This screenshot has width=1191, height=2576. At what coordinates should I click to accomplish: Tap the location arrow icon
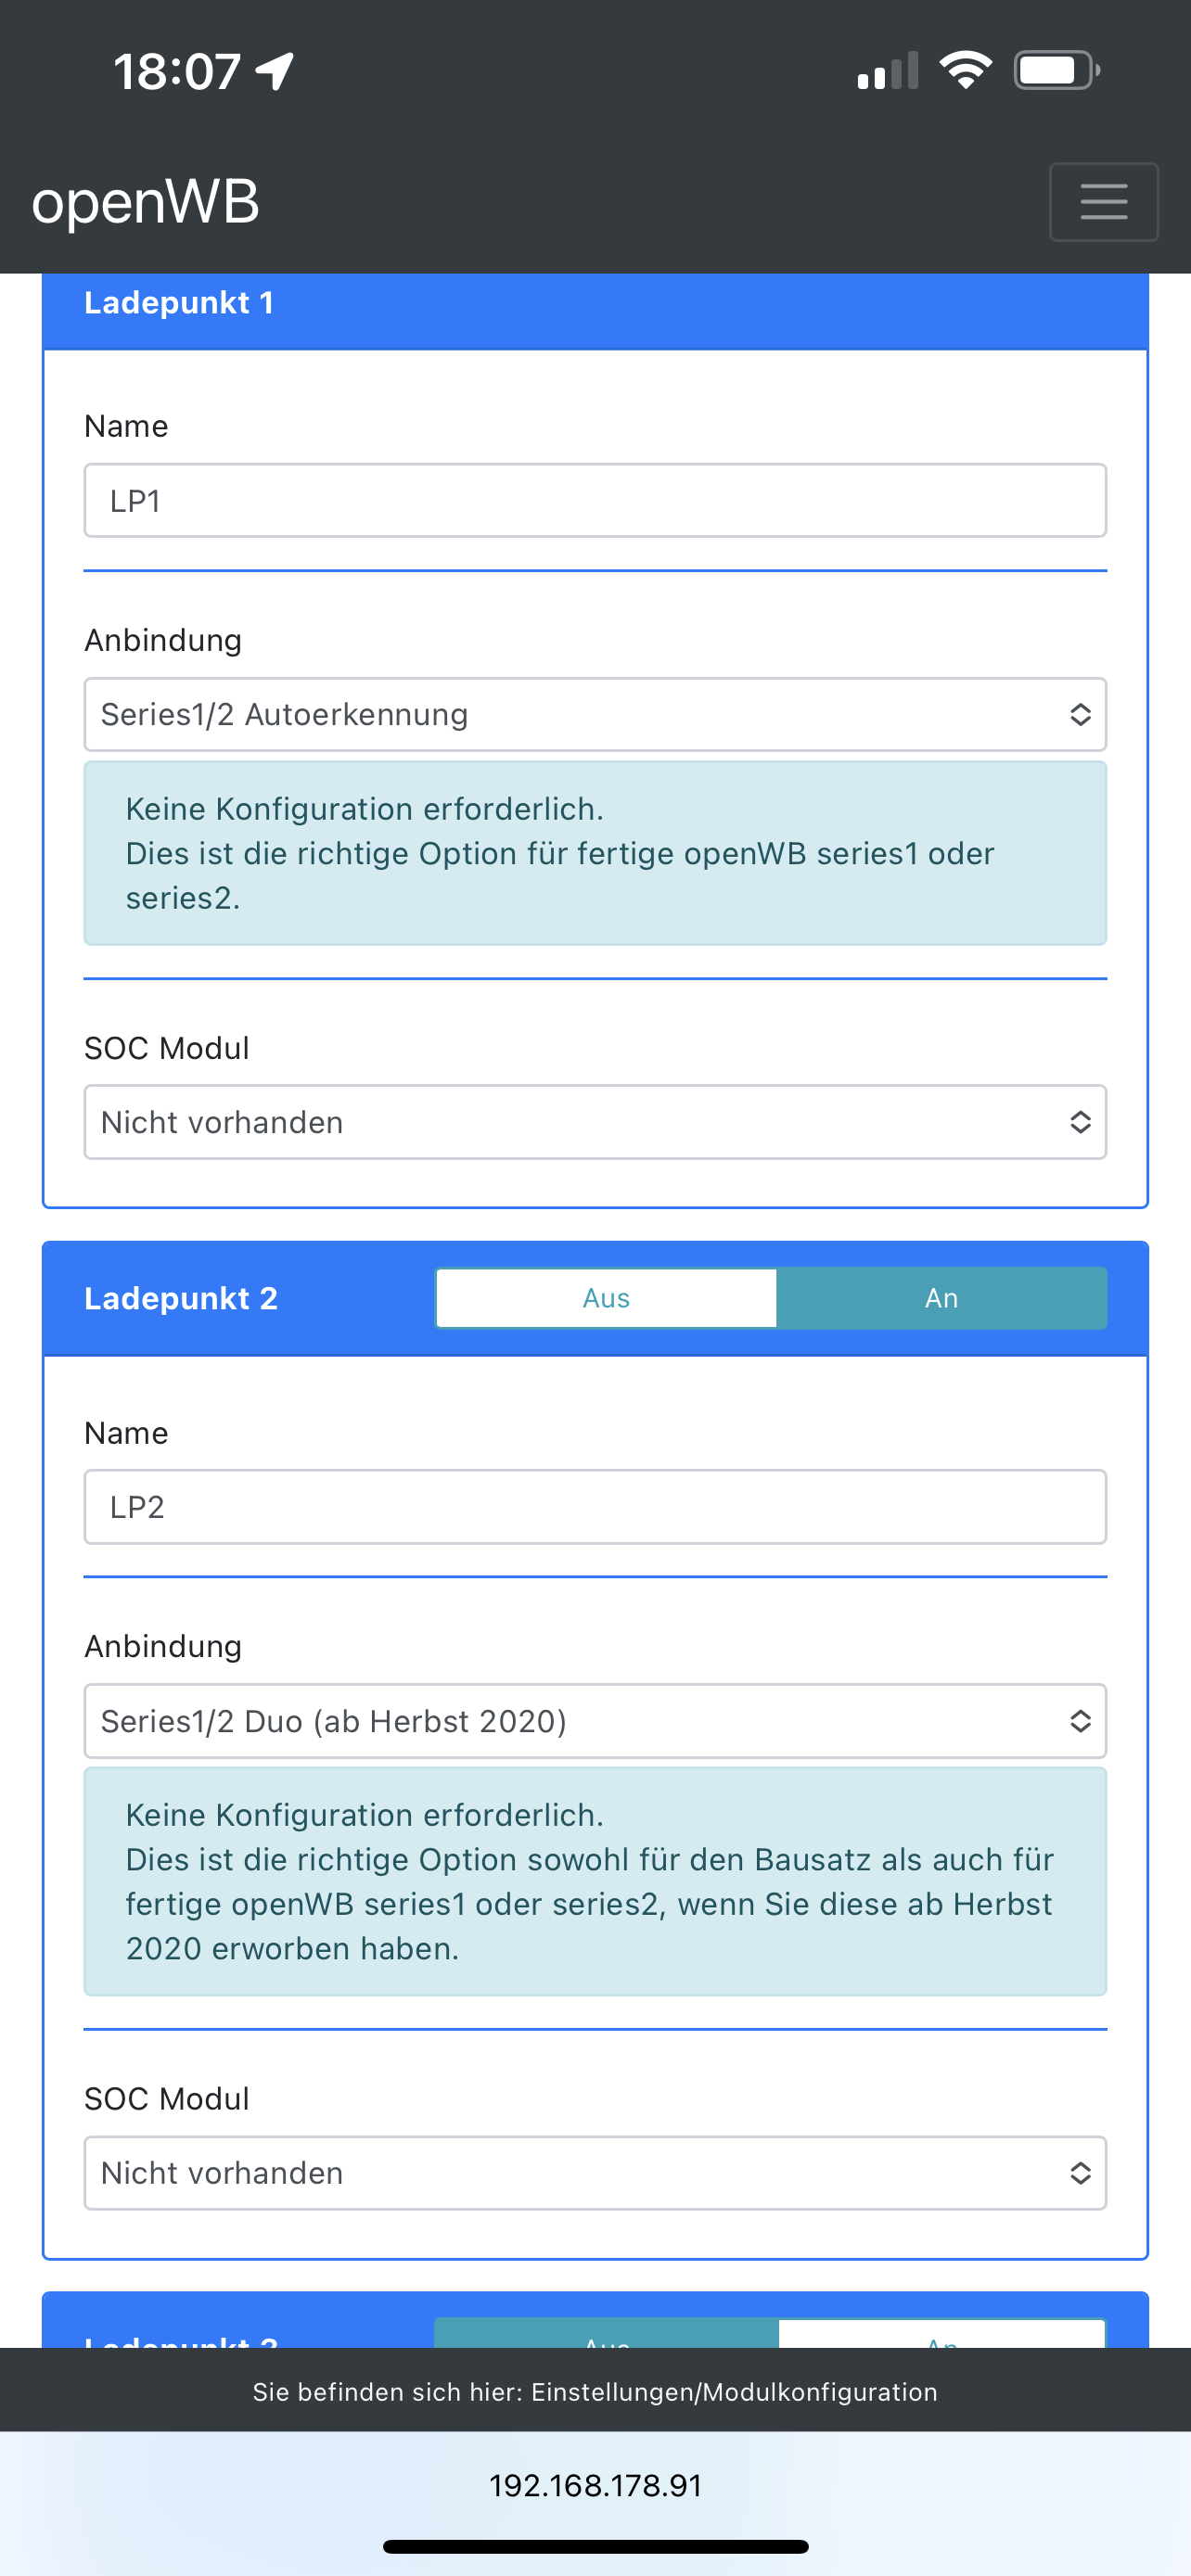(275, 71)
